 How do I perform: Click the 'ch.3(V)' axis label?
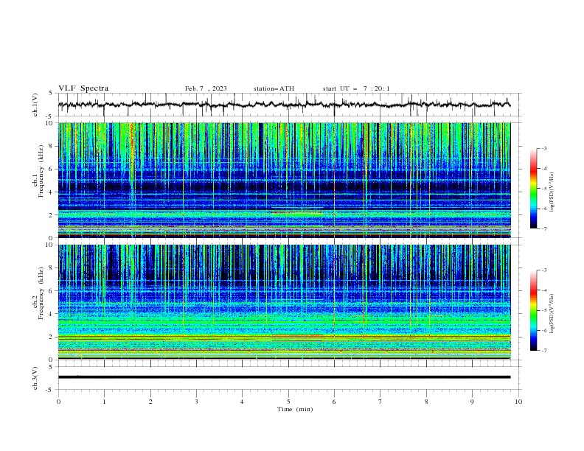point(35,378)
